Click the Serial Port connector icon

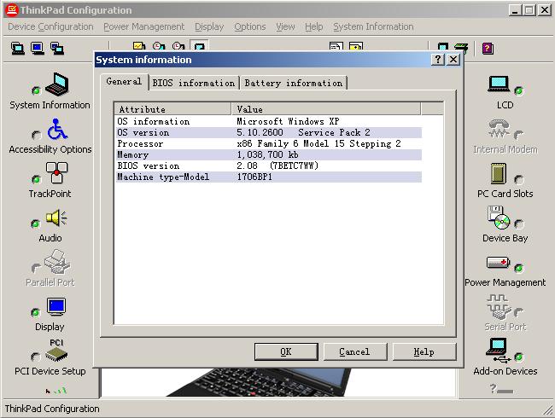pyautogui.click(x=499, y=307)
